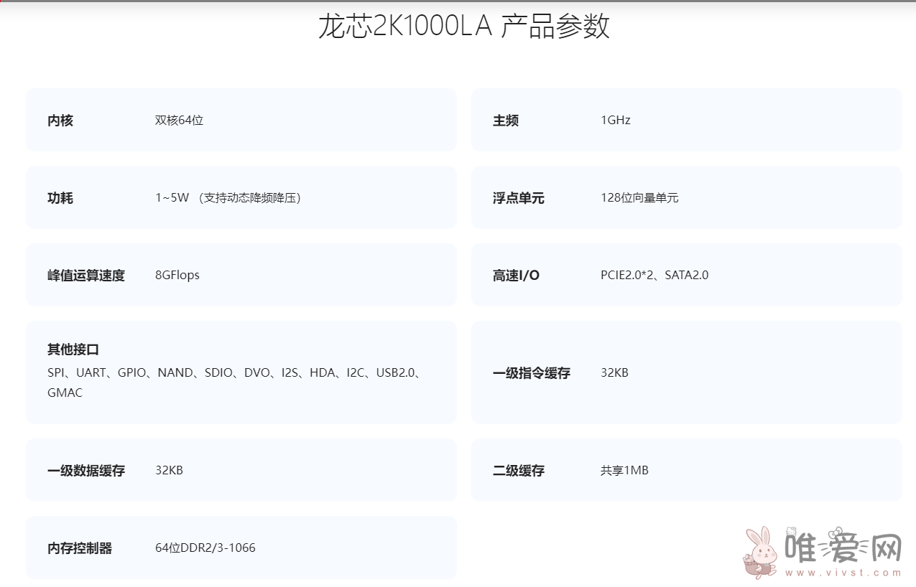
Task: Select the 内核 parameter label
Action: (60, 120)
